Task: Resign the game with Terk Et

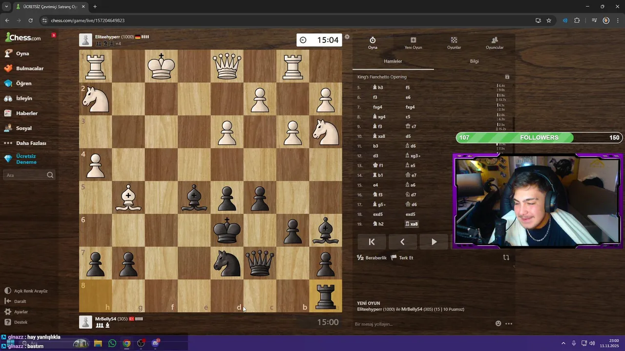Action: tap(402, 257)
